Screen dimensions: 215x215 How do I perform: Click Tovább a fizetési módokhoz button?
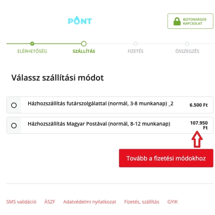point(166,158)
